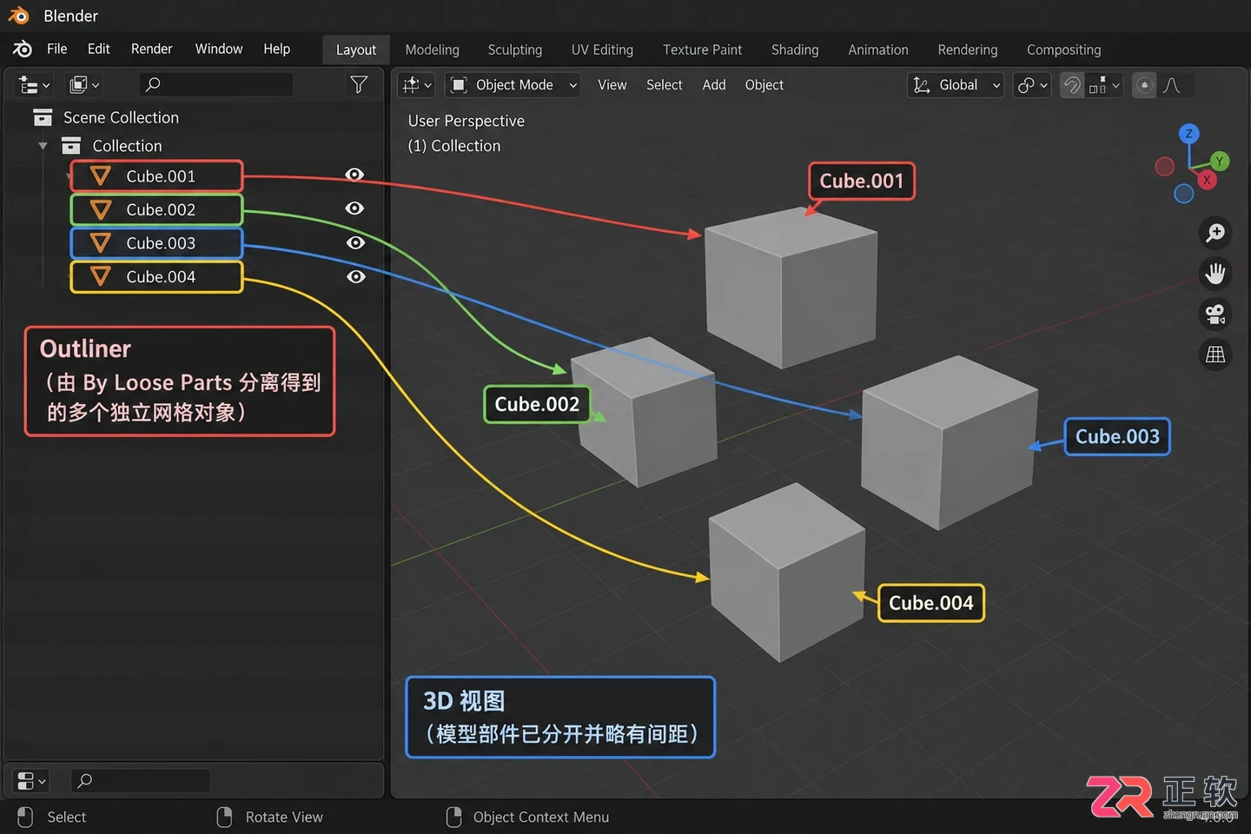Open the Shading workspace tab
Image resolution: width=1251 pixels, height=834 pixels.
pos(795,50)
